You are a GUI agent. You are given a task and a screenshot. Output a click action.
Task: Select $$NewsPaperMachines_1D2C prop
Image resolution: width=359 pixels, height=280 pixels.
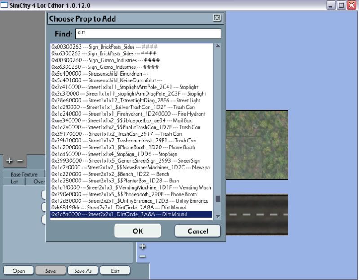130,167
